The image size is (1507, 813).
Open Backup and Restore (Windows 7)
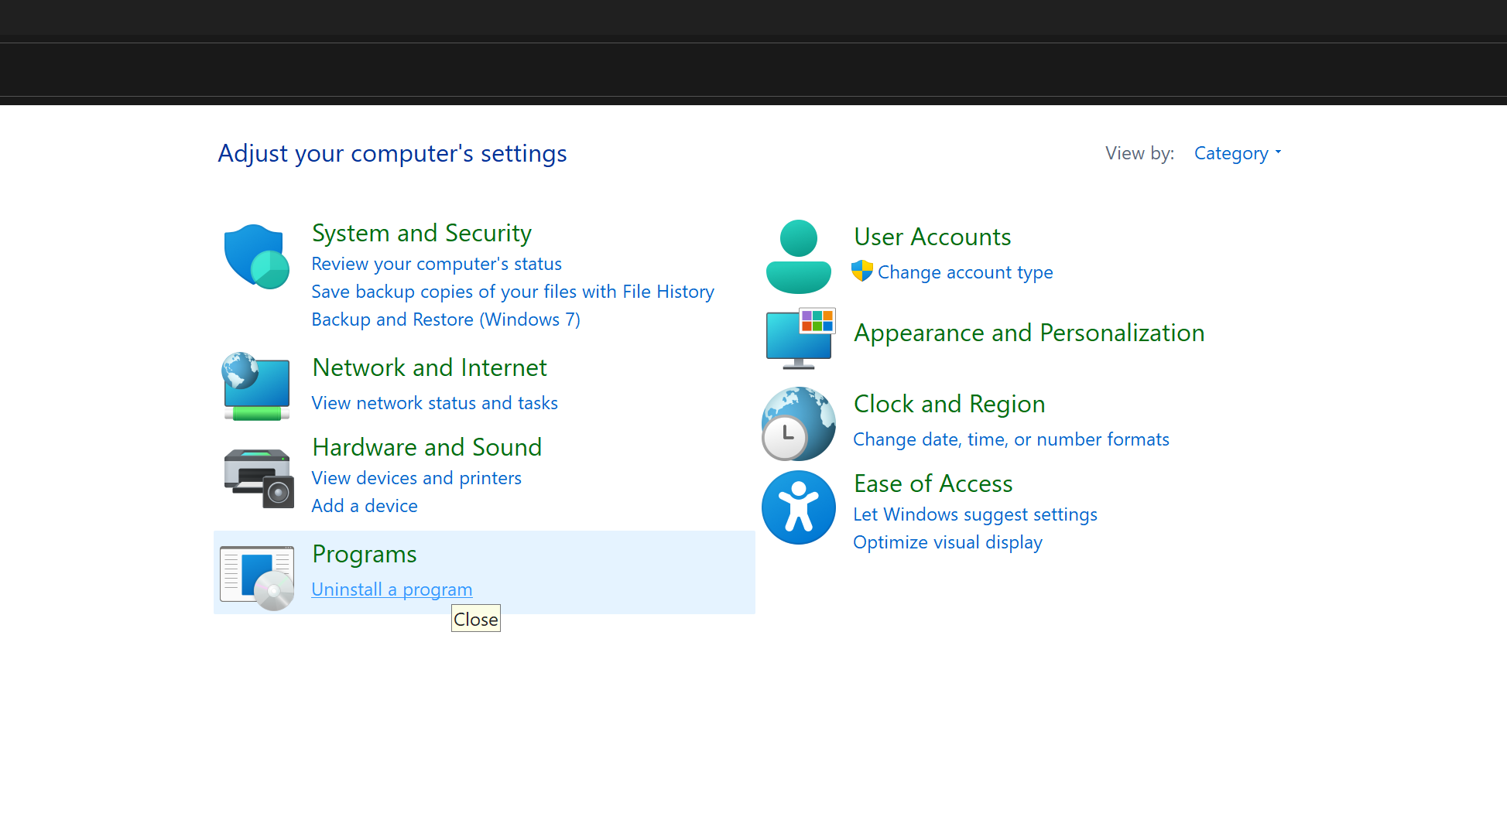tap(446, 319)
